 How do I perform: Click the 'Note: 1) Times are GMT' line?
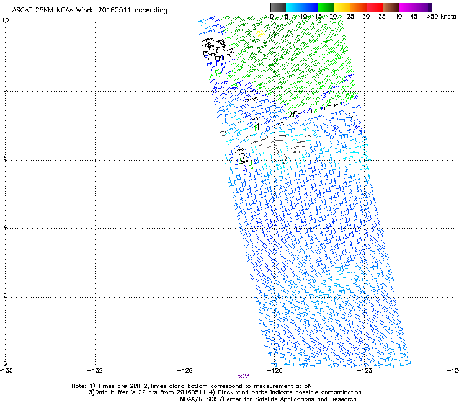pos(192,386)
